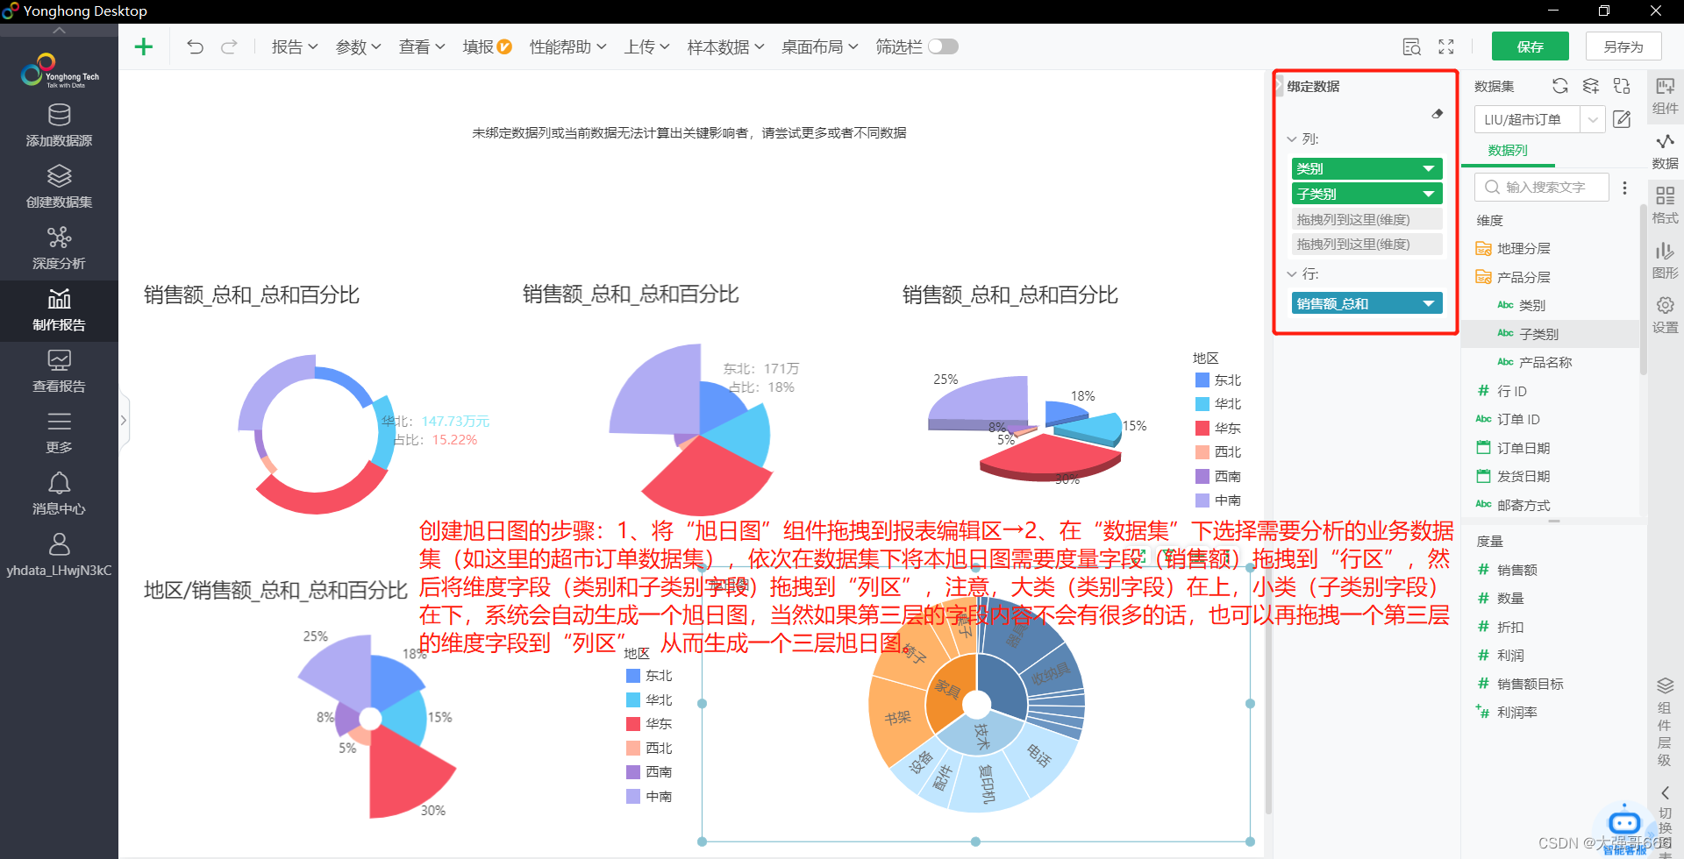Open the 桌面布局 menu
This screenshot has width=1684, height=859.
click(819, 47)
